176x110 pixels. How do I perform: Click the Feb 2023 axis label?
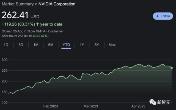point(50,106)
